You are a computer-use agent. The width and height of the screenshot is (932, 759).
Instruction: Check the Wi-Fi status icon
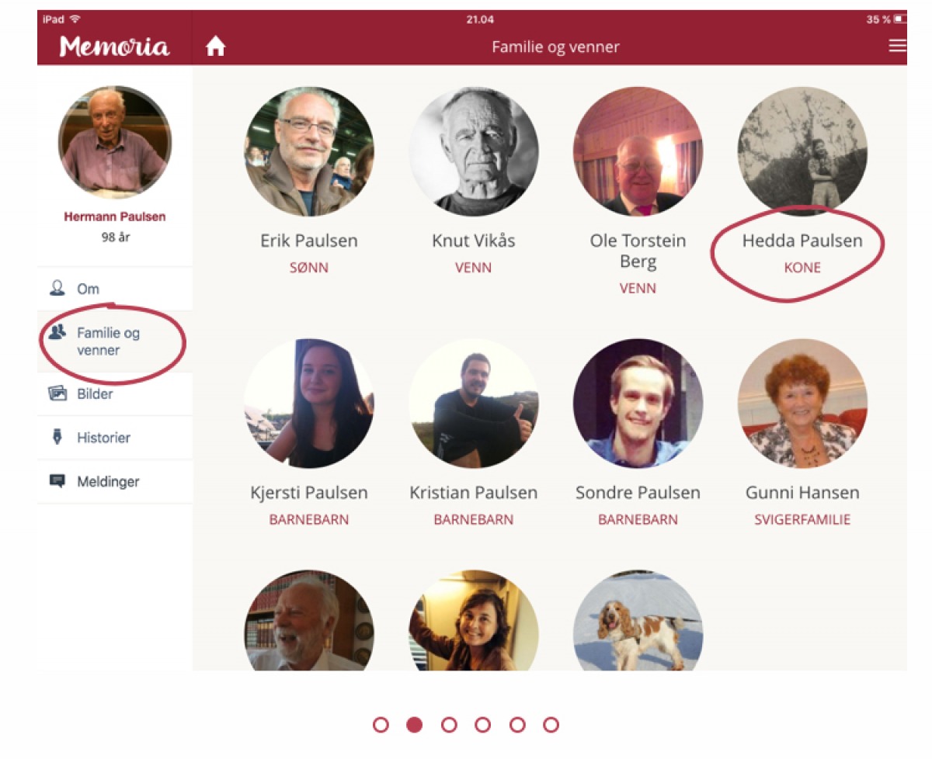tap(75, 19)
